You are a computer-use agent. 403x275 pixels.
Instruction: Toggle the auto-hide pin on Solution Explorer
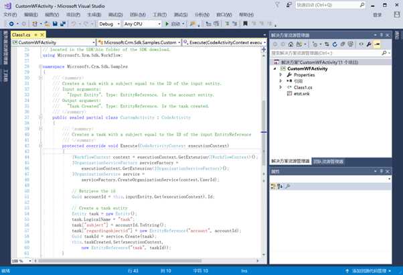coord(382,35)
